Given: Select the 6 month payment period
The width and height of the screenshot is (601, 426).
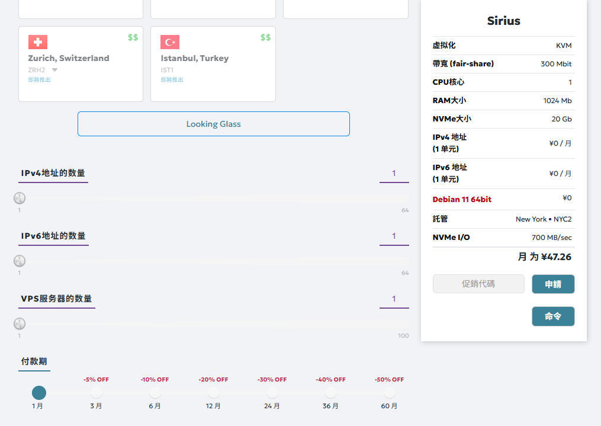Looking at the screenshot, I should [x=155, y=392].
